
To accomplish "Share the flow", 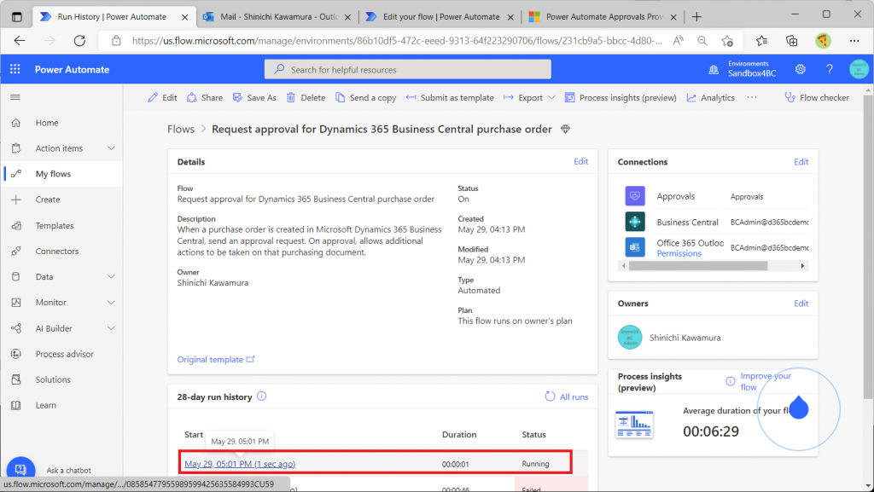I will 205,97.
